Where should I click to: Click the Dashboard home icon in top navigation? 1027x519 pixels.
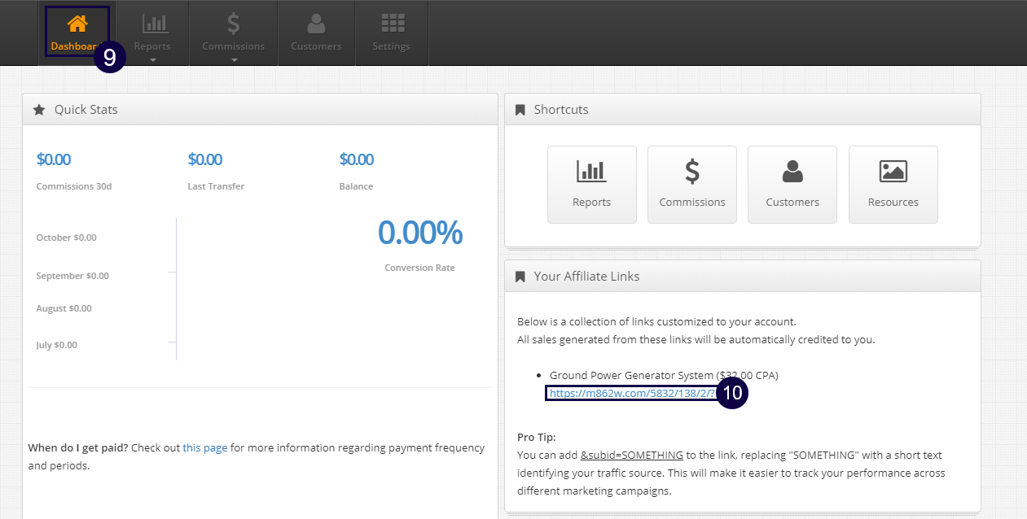point(77,24)
